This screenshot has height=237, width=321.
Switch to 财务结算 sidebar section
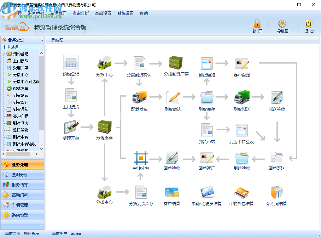(x=22, y=185)
